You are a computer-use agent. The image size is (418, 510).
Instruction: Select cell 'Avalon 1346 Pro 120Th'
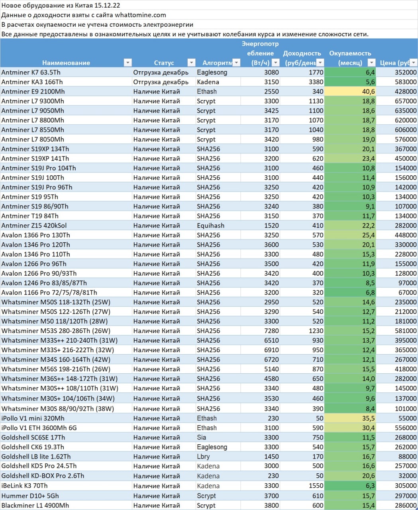[66, 244]
